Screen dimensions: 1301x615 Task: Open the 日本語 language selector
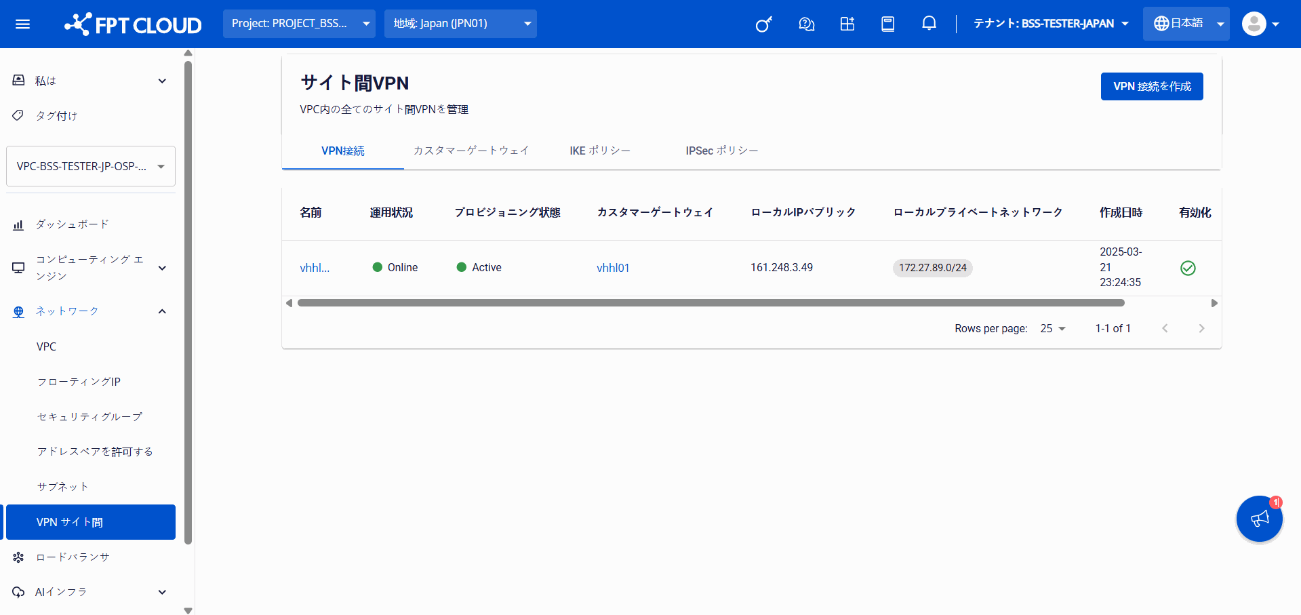click(1186, 24)
